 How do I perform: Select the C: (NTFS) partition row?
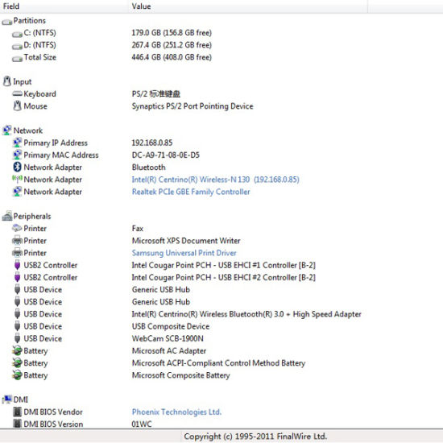[221, 33]
